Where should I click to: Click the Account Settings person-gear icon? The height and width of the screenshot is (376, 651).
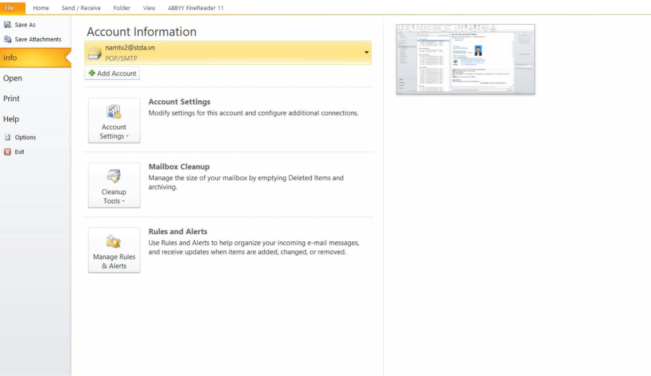pyautogui.click(x=114, y=112)
